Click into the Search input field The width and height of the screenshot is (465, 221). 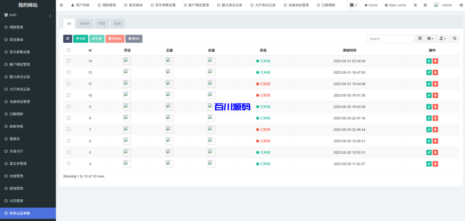click(390, 39)
